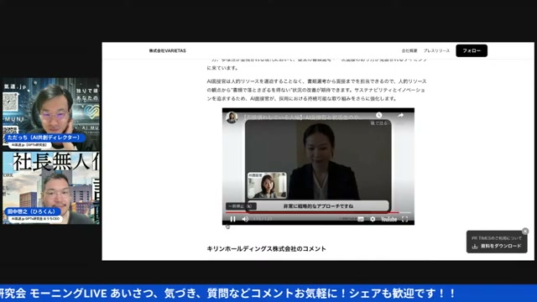Click the Watch later clock icon
537x302 pixels.
click(x=378, y=116)
